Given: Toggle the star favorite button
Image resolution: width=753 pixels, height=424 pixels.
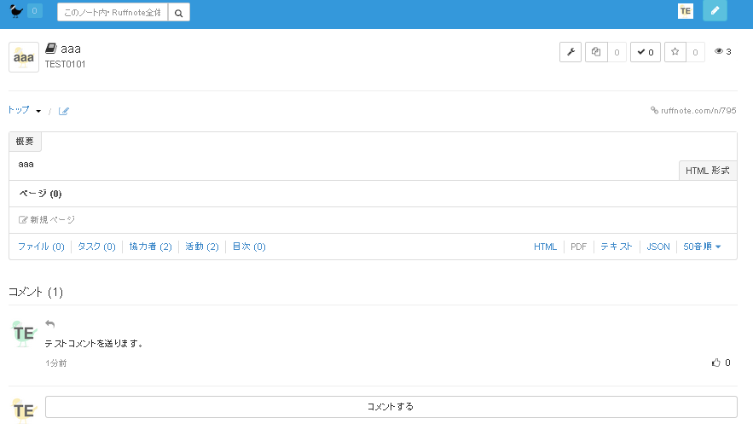Looking at the screenshot, I should coord(675,52).
